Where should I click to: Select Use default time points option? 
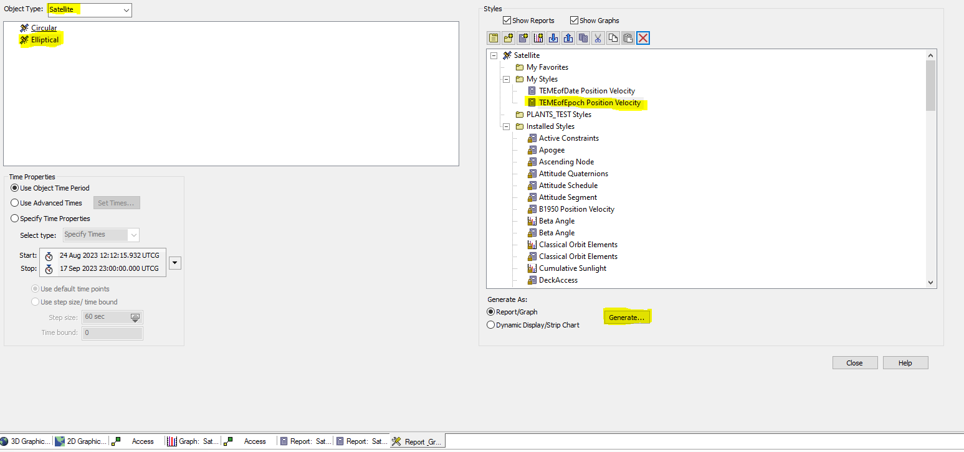[x=36, y=289]
